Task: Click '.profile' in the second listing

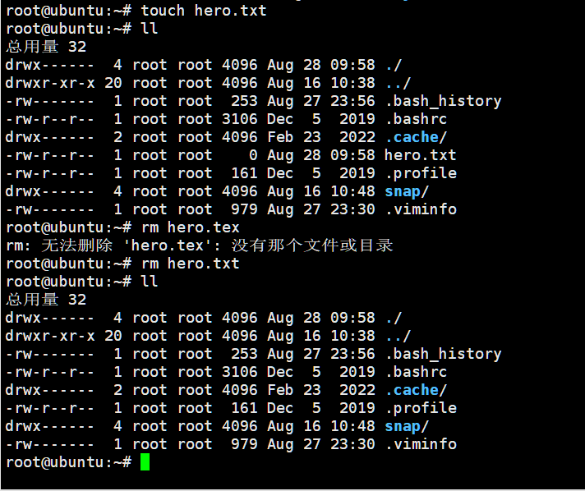Action: [421, 408]
